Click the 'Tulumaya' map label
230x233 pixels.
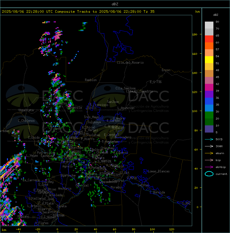tap(94, 122)
